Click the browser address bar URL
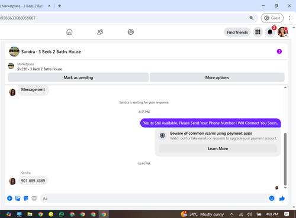The image size is (296, 218). coord(18,18)
